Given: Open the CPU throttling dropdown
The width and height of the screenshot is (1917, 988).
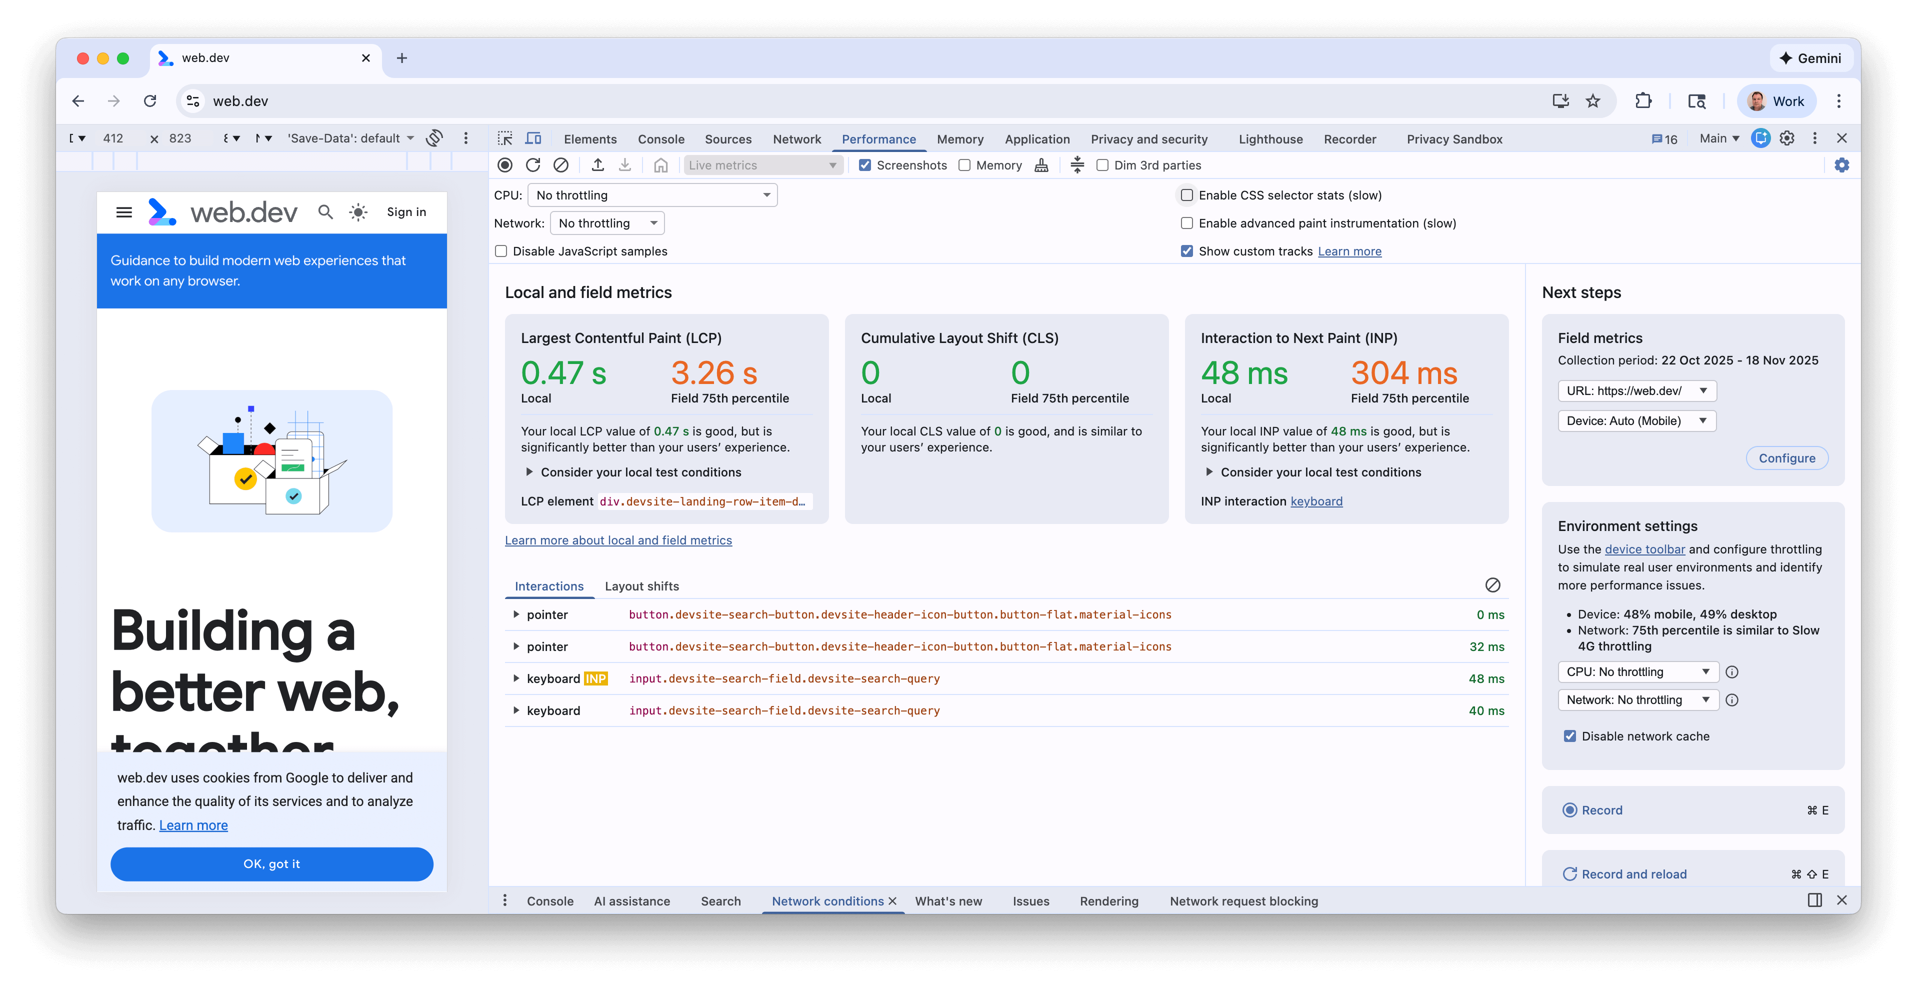Looking at the screenshot, I should tap(652, 194).
